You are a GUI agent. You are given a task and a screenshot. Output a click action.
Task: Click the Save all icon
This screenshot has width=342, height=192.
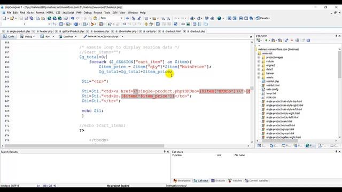32,18
